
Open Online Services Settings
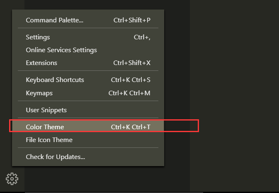click(61, 50)
